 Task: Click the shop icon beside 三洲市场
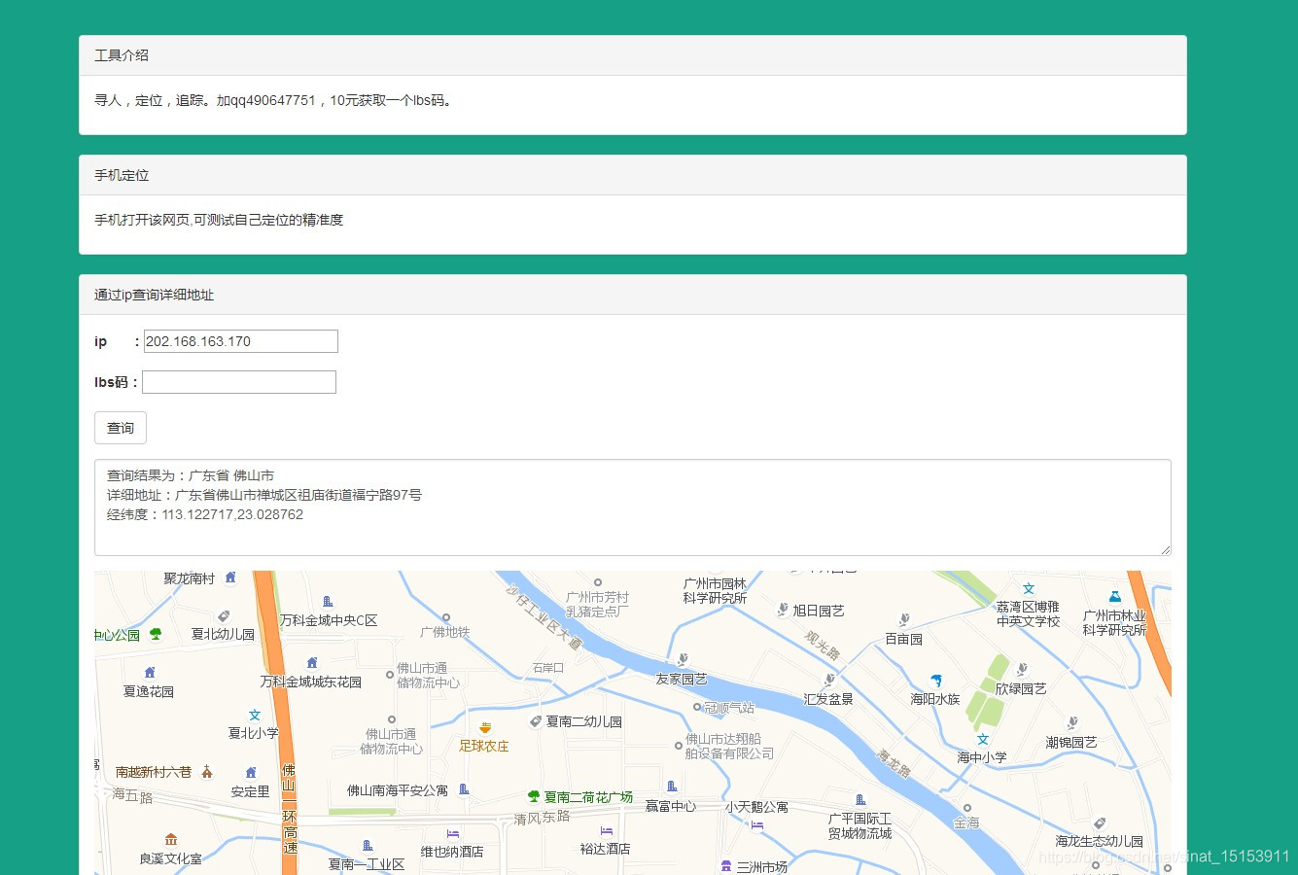click(x=726, y=866)
